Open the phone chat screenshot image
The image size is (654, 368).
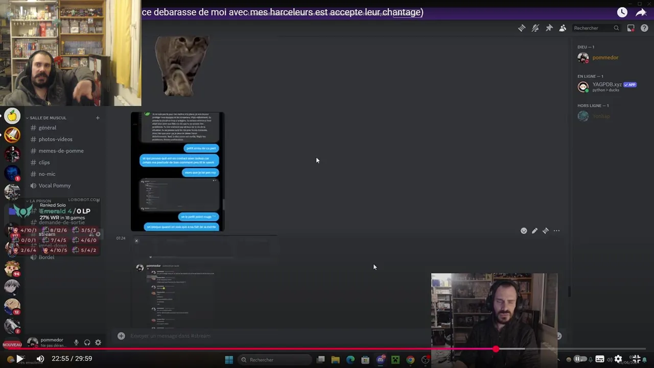[x=177, y=172]
